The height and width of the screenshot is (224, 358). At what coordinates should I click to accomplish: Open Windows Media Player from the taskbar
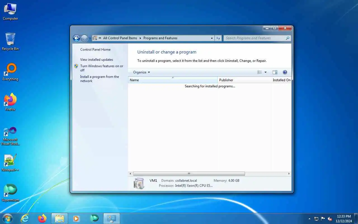click(x=76, y=218)
